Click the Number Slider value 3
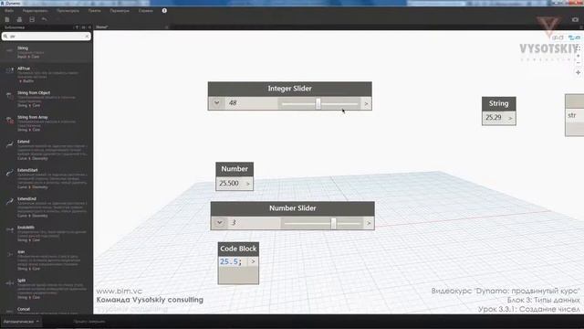The width and height of the screenshot is (584, 329). pos(234,223)
